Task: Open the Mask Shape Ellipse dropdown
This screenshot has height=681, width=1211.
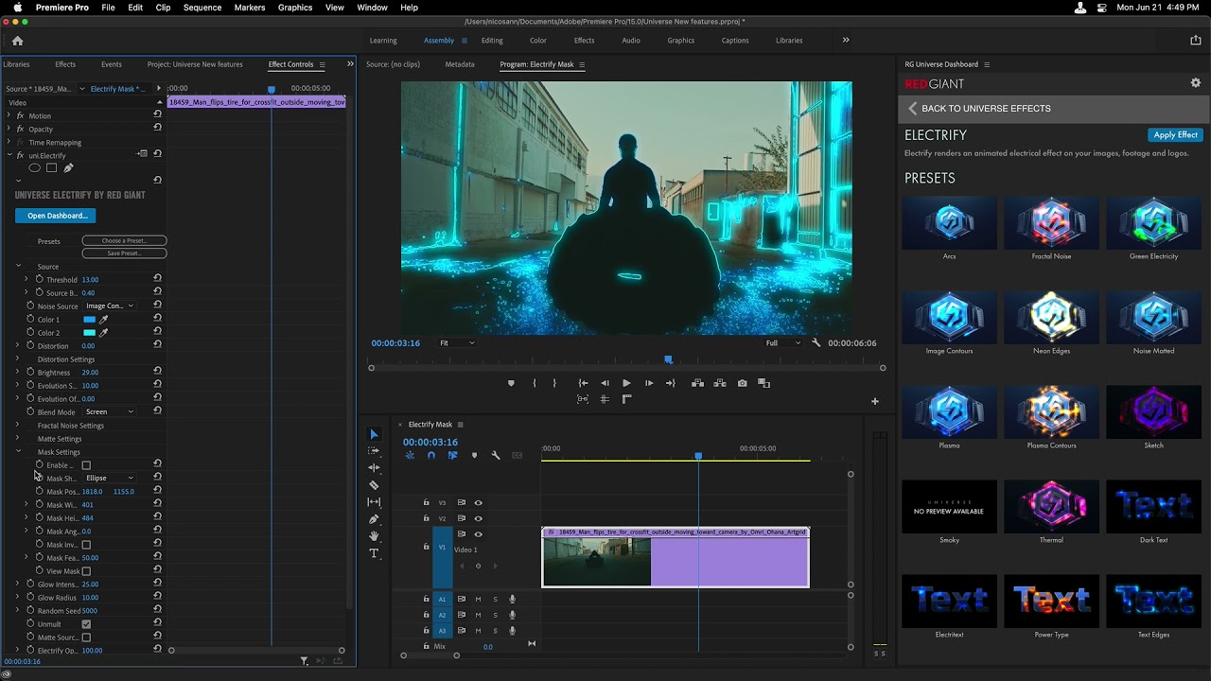Action: (x=110, y=479)
